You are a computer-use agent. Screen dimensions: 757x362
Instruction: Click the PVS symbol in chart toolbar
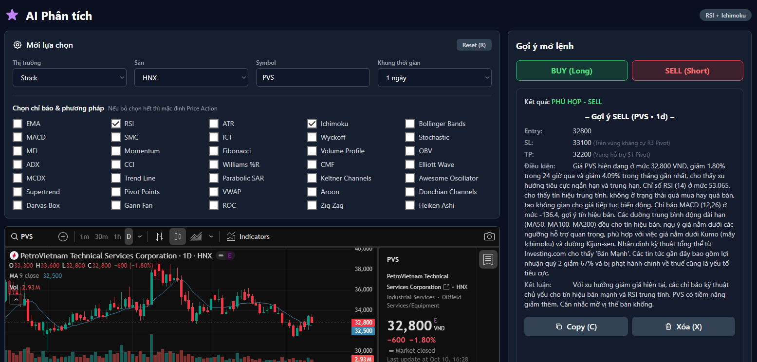27,236
